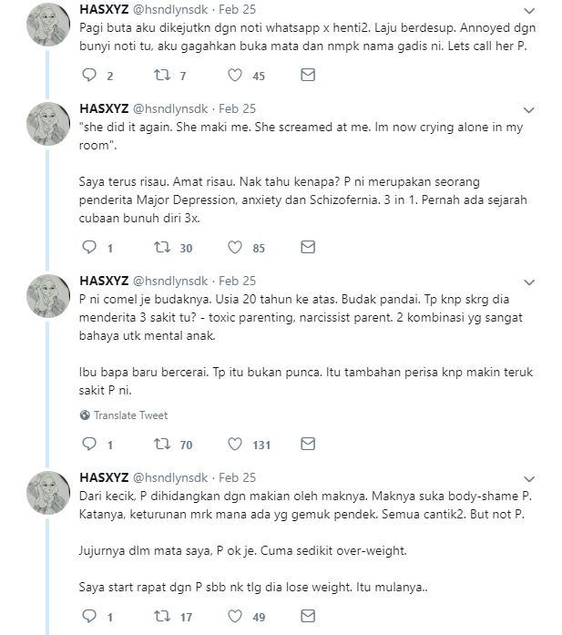The width and height of the screenshot is (562, 635).
Task: Open chevron menu on 'P ni comel' tweet
Action: click(x=529, y=282)
